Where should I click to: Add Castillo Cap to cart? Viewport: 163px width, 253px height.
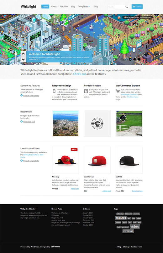107,191
